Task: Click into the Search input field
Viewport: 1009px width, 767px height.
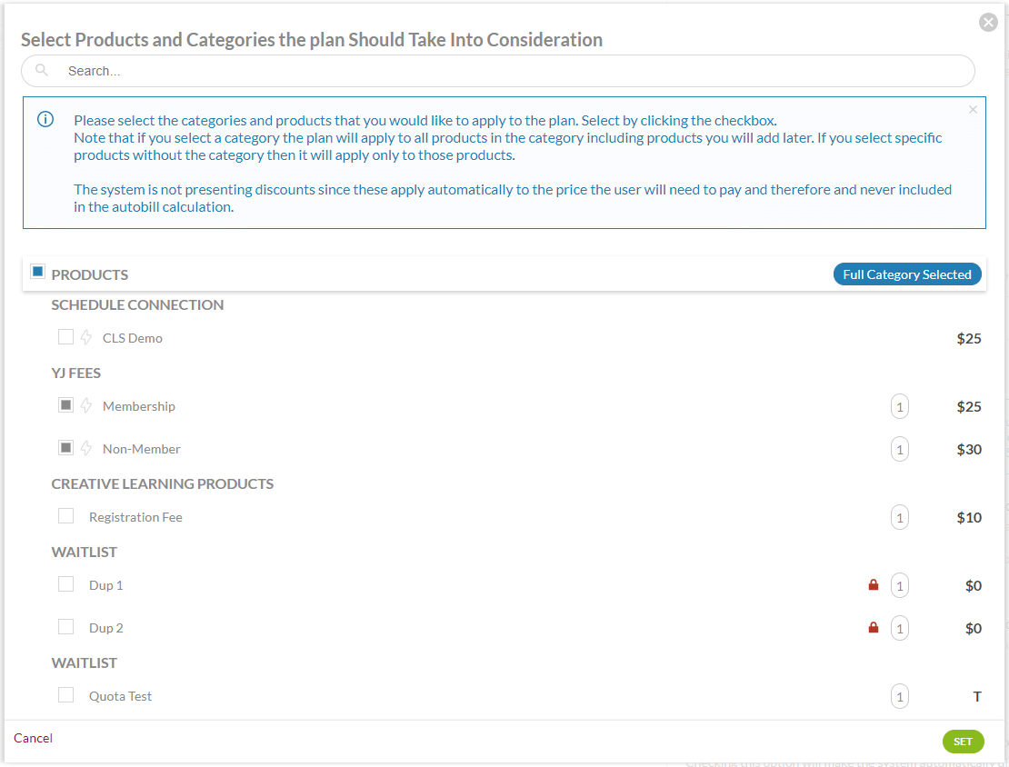Action: pos(509,71)
